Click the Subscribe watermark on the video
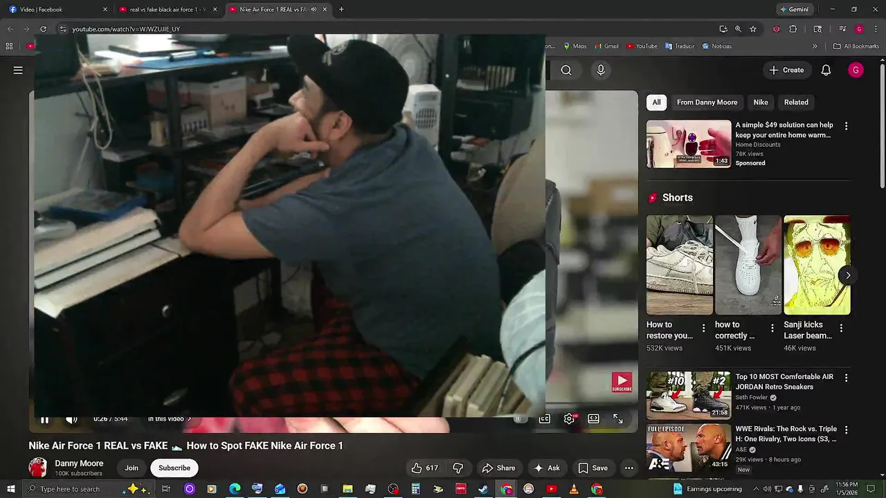This screenshot has height=498, width=886. [x=622, y=382]
